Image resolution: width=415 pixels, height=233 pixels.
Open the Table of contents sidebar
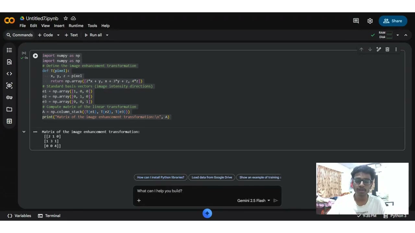pyautogui.click(x=9, y=50)
